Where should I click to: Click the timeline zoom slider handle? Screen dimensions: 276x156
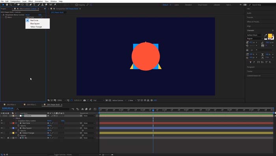tap(103, 154)
